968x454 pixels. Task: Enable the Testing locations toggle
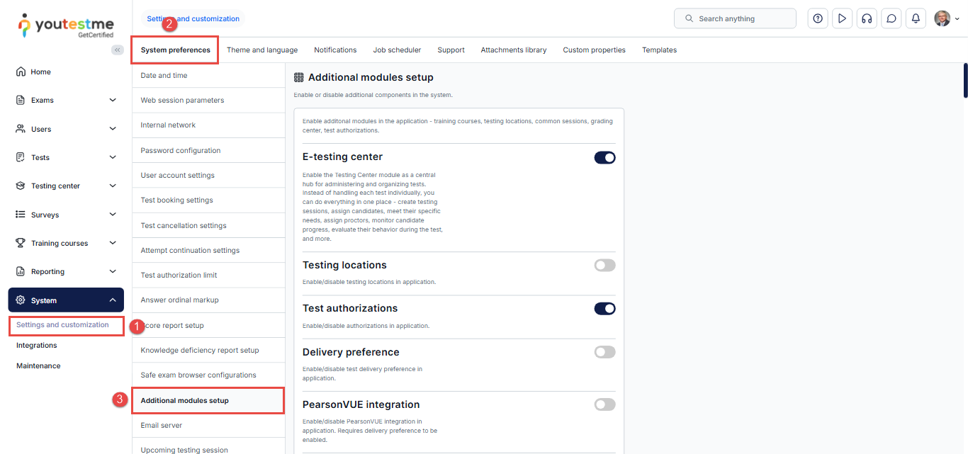pyautogui.click(x=604, y=266)
